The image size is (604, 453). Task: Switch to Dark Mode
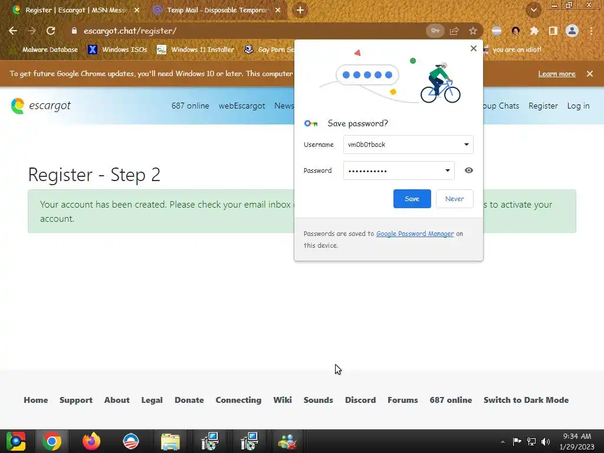526,400
